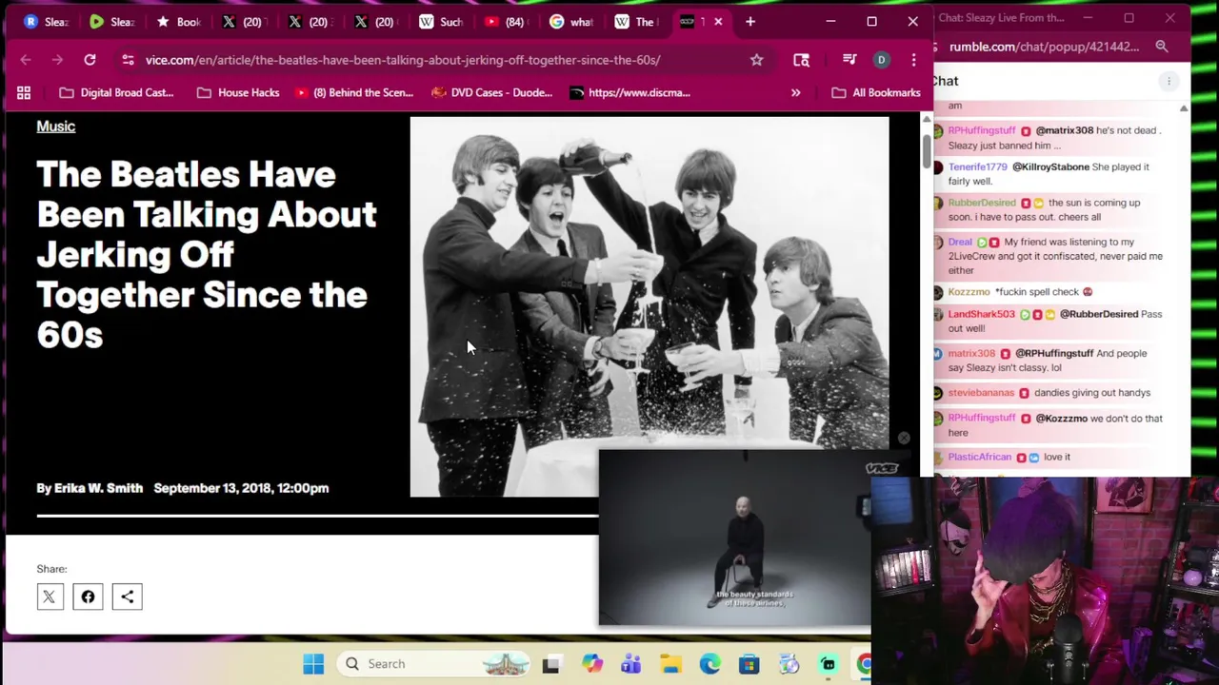Click the Rumble chat URL bar
This screenshot has width=1219, height=685.
click(1043, 47)
